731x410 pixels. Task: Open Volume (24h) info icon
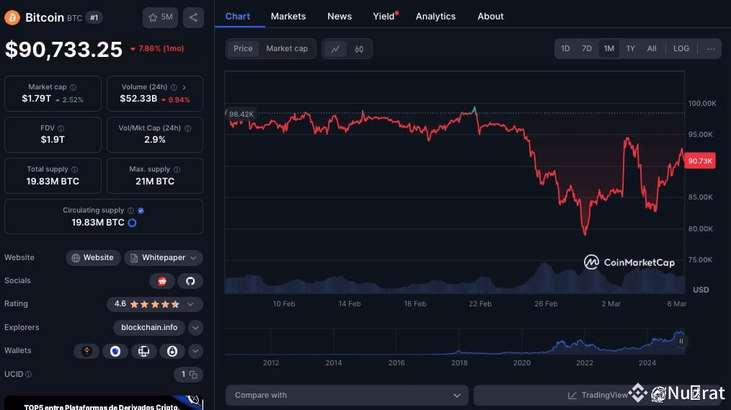174,87
